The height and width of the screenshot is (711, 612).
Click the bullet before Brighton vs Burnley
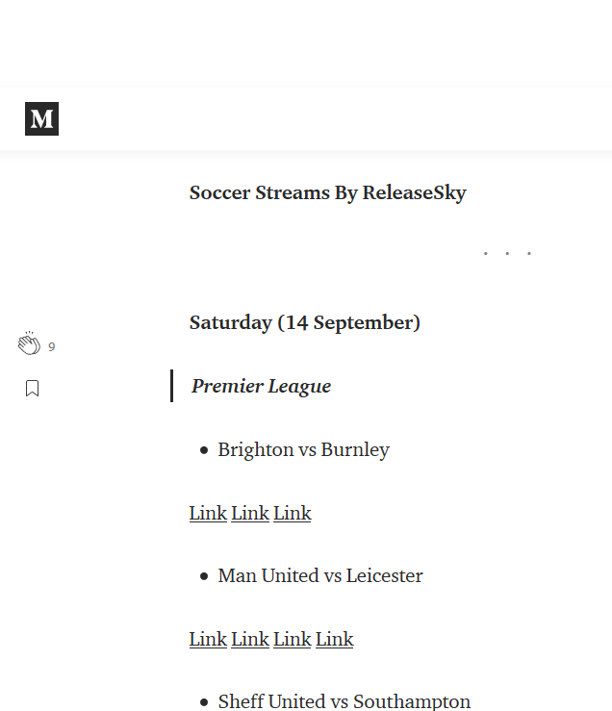click(204, 450)
